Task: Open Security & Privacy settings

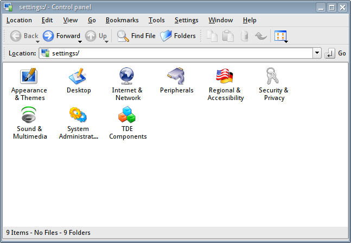Action: tap(273, 84)
